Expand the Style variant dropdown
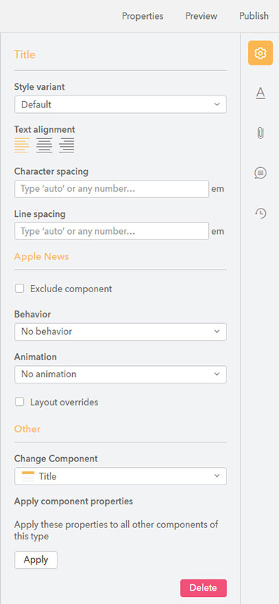279x604 pixels. pyautogui.click(x=121, y=105)
